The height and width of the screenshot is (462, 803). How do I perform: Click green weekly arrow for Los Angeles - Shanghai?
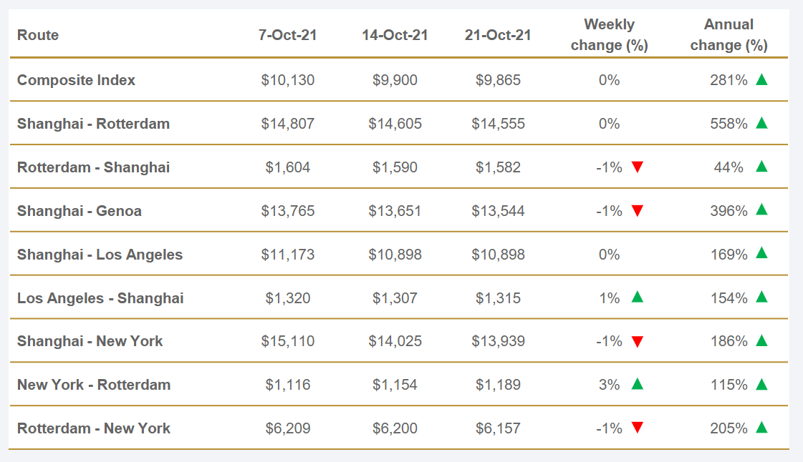638,297
